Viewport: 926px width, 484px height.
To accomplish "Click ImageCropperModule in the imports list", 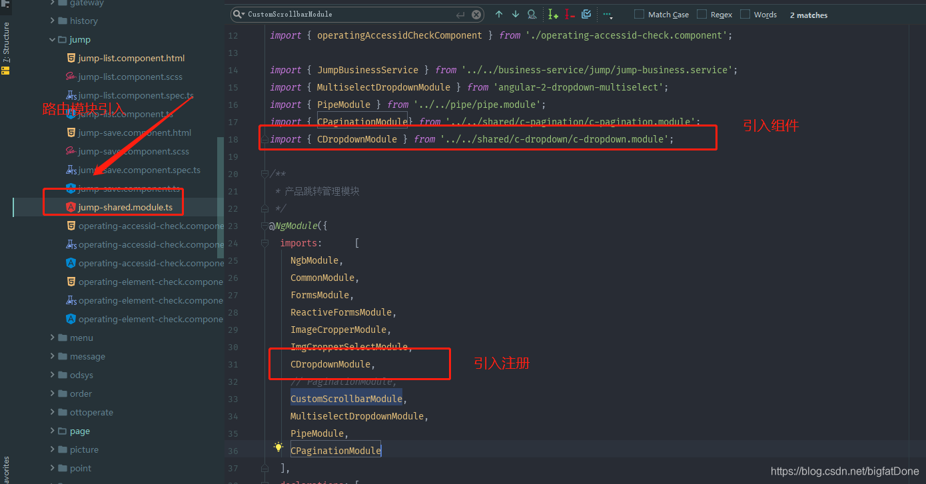I will pos(338,330).
